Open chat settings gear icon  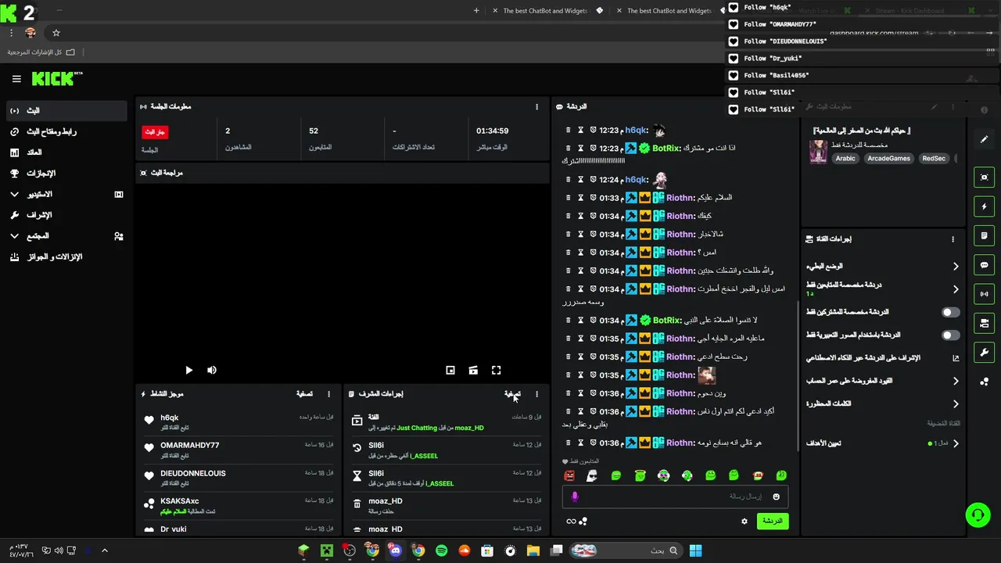pyautogui.click(x=744, y=521)
